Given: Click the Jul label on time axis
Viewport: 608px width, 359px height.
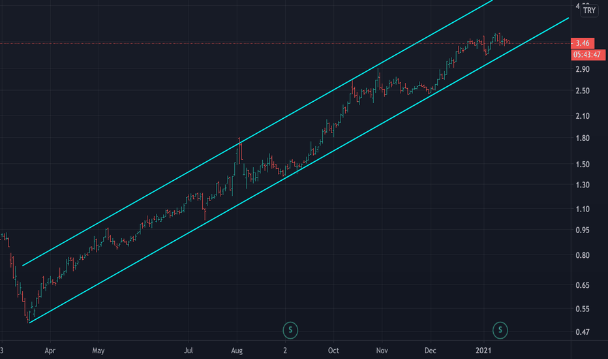Looking at the screenshot, I should pyautogui.click(x=189, y=351).
